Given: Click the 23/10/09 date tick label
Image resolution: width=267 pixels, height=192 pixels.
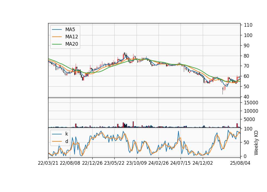Looking at the screenshot, I should tap(136, 163).
